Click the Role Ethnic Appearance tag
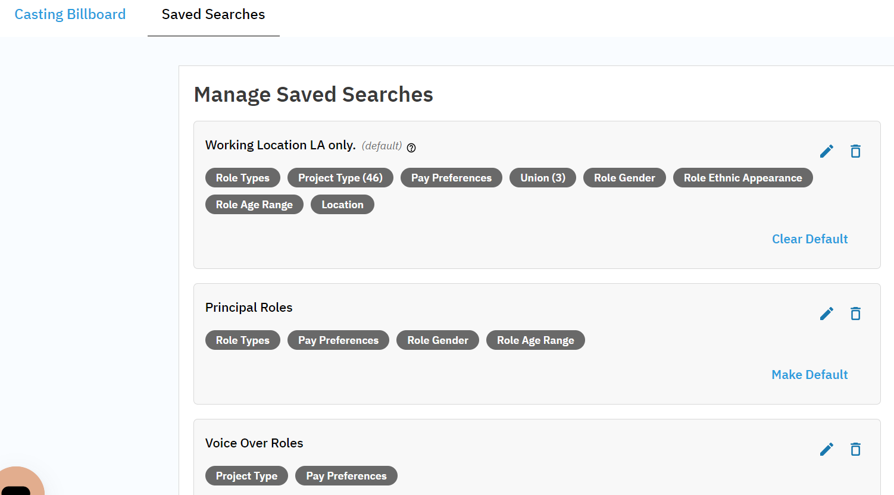 pyautogui.click(x=743, y=178)
